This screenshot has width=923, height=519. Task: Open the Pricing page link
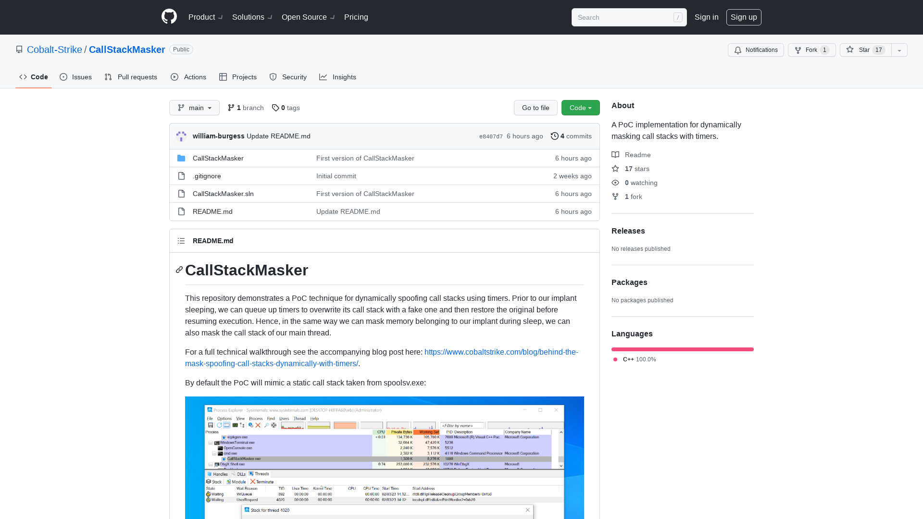356,17
